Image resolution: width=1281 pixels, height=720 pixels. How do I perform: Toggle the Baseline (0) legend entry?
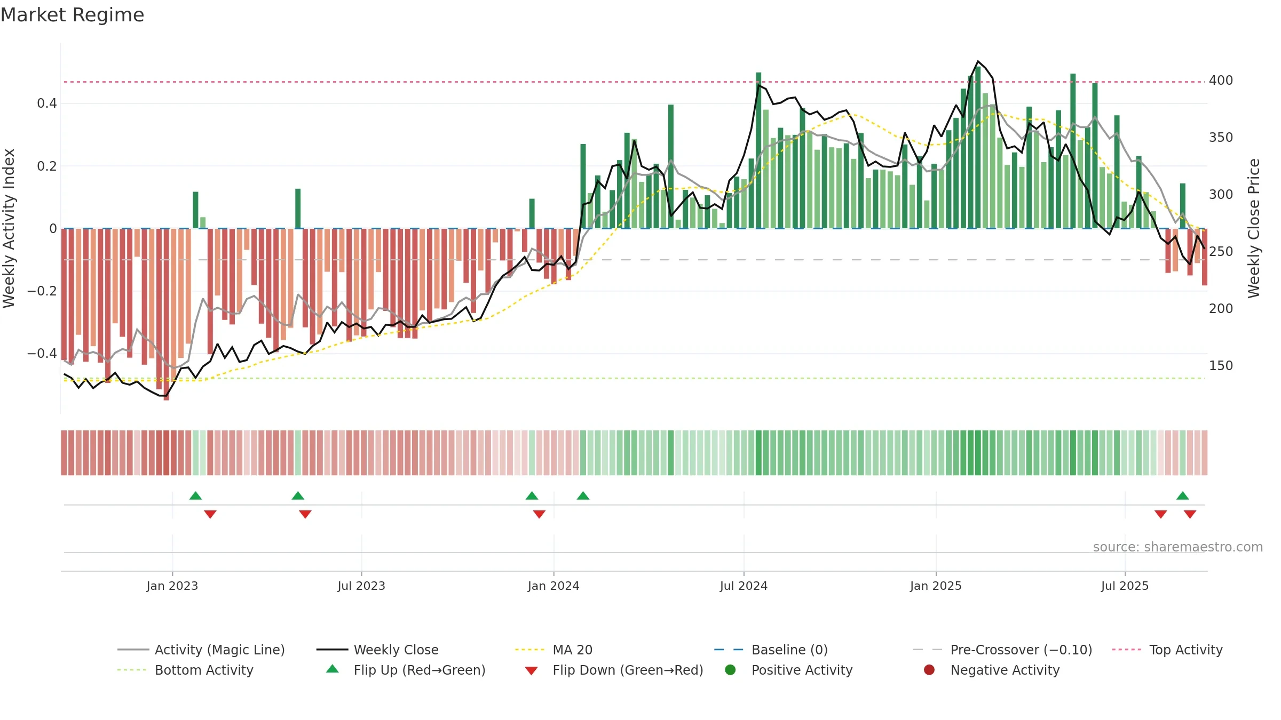[771, 650]
